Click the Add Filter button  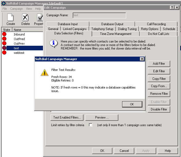tap(159, 64)
